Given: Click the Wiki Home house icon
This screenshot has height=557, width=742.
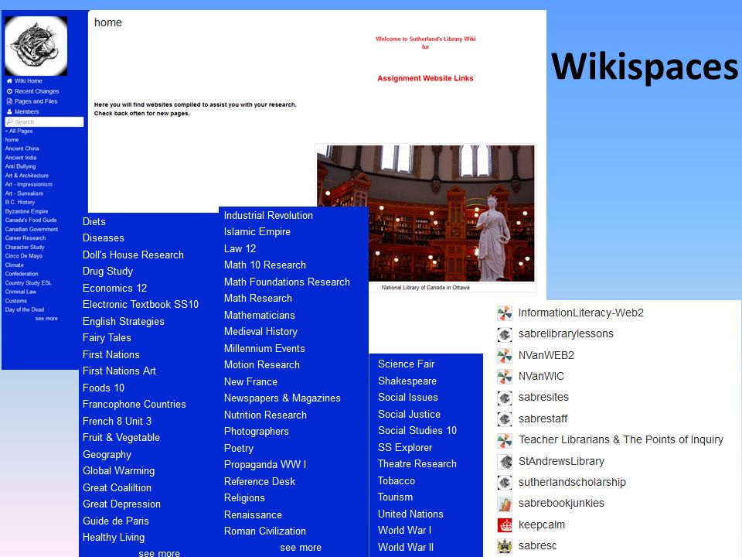Looking at the screenshot, I should pos(9,81).
